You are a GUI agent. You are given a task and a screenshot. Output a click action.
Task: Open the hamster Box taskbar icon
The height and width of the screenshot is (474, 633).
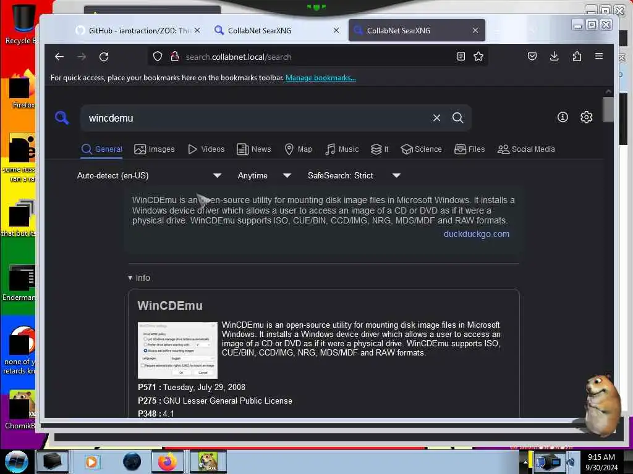pos(208,462)
